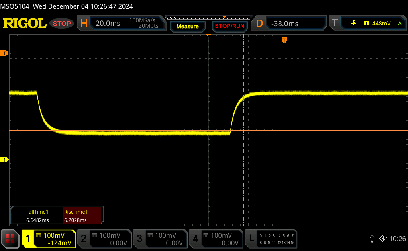Select the rising edge trigger icon
The width and height of the screenshot is (408, 251).
[x=353, y=24]
